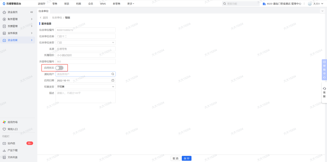Open the 进销存 menu
Image resolution: width=327 pixels, height=162 pixels.
coord(42,4)
